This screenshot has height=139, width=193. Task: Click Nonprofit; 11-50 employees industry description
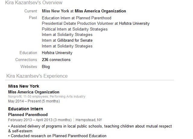47,96
